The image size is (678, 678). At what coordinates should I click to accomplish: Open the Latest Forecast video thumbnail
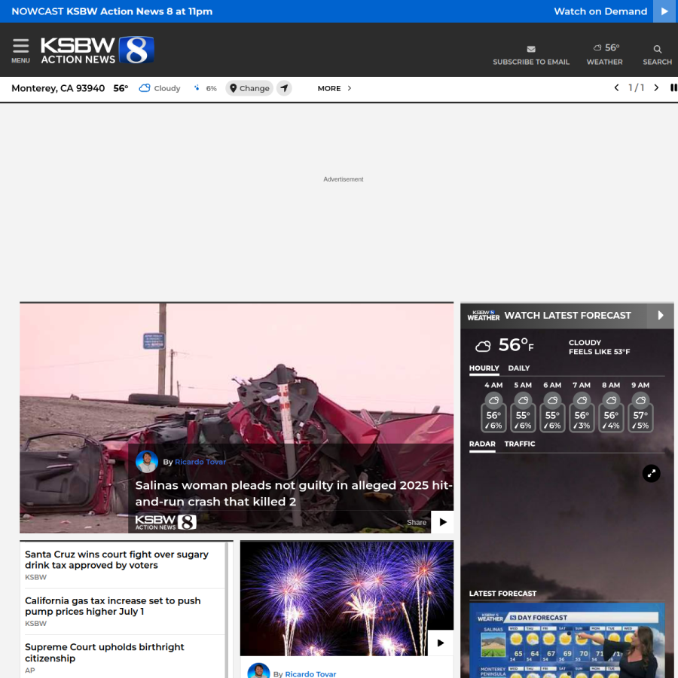pos(567,640)
